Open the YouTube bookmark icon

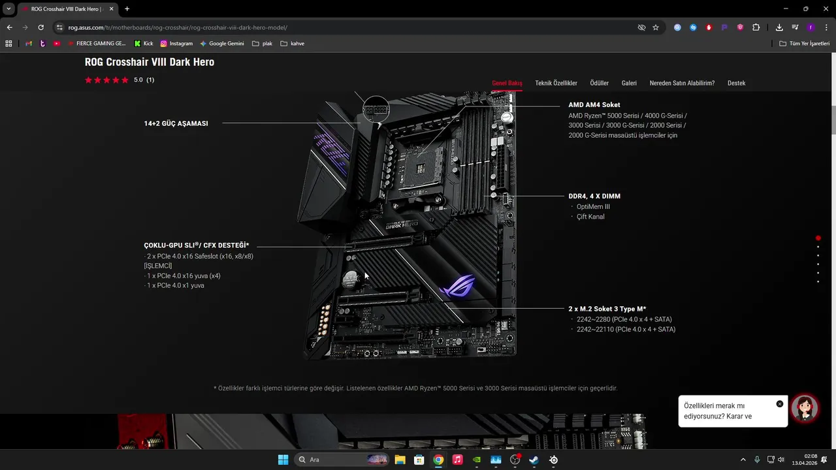pyautogui.click(x=57, y=44)
